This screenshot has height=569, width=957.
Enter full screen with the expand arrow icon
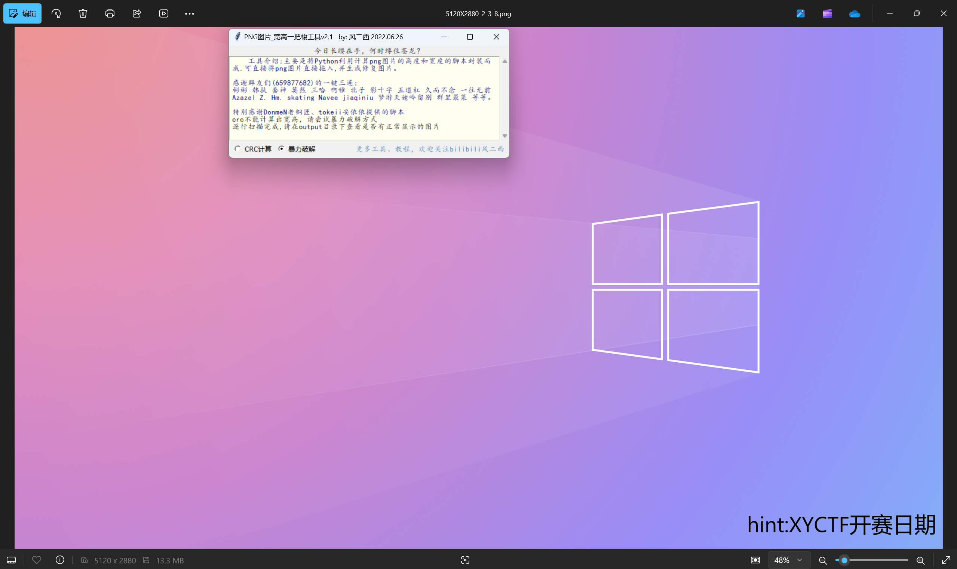946,560
